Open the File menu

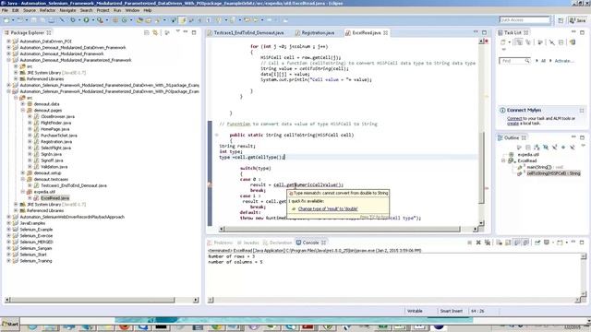click(5, 10)
